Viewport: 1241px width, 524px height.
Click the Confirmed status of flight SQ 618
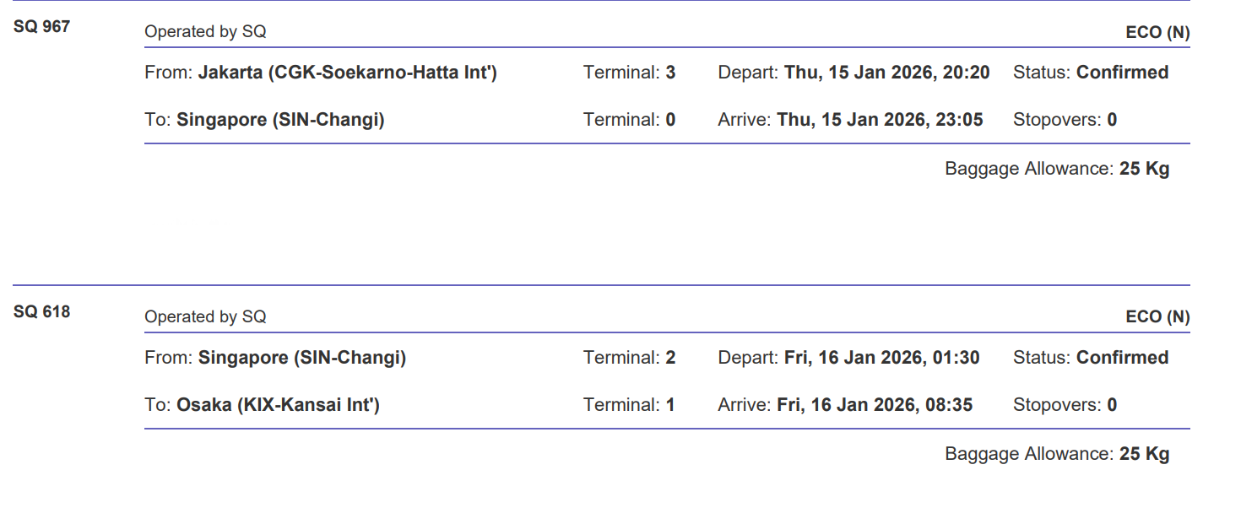tap(1122, 358)
